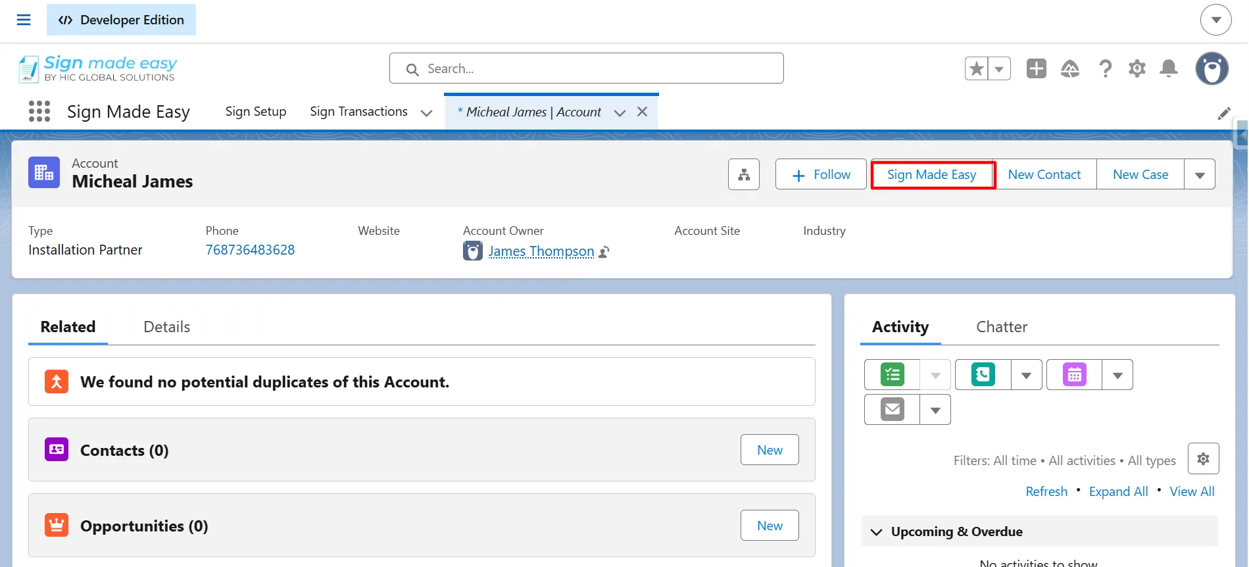Screen dimensions: 1249x567
Task: Open the Sign Transactions tab
Action: [x=359, y=112]
